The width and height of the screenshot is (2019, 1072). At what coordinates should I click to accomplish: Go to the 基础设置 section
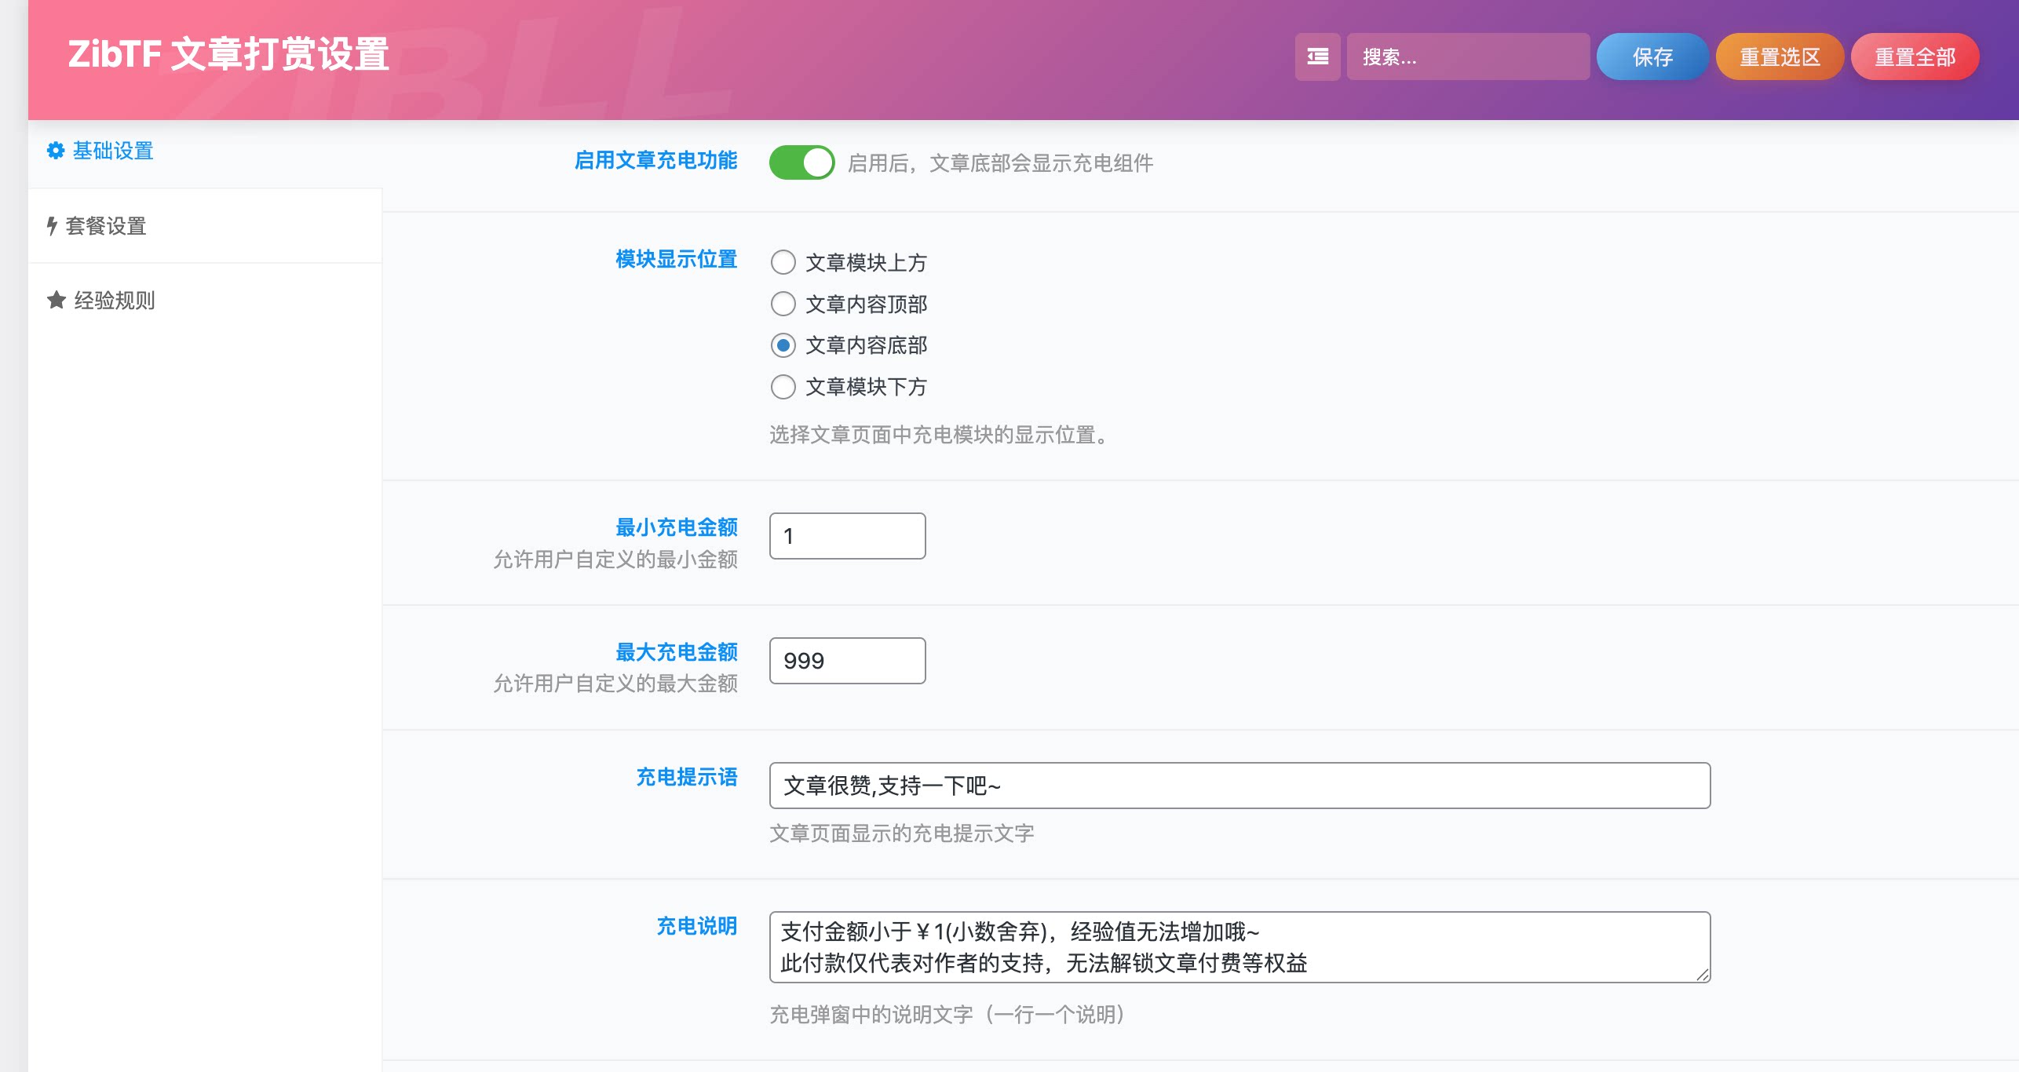(x=113, y=151)
